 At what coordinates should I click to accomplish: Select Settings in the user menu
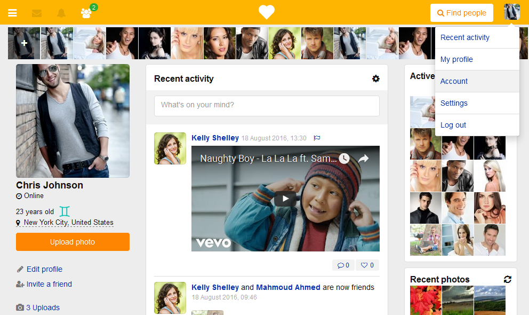click(477, 104)
